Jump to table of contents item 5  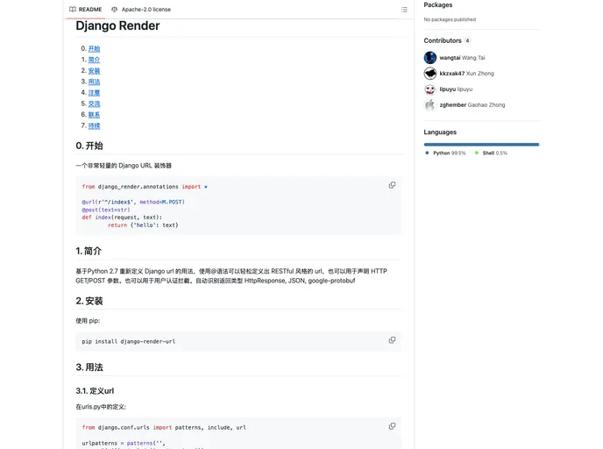[94, 103]
